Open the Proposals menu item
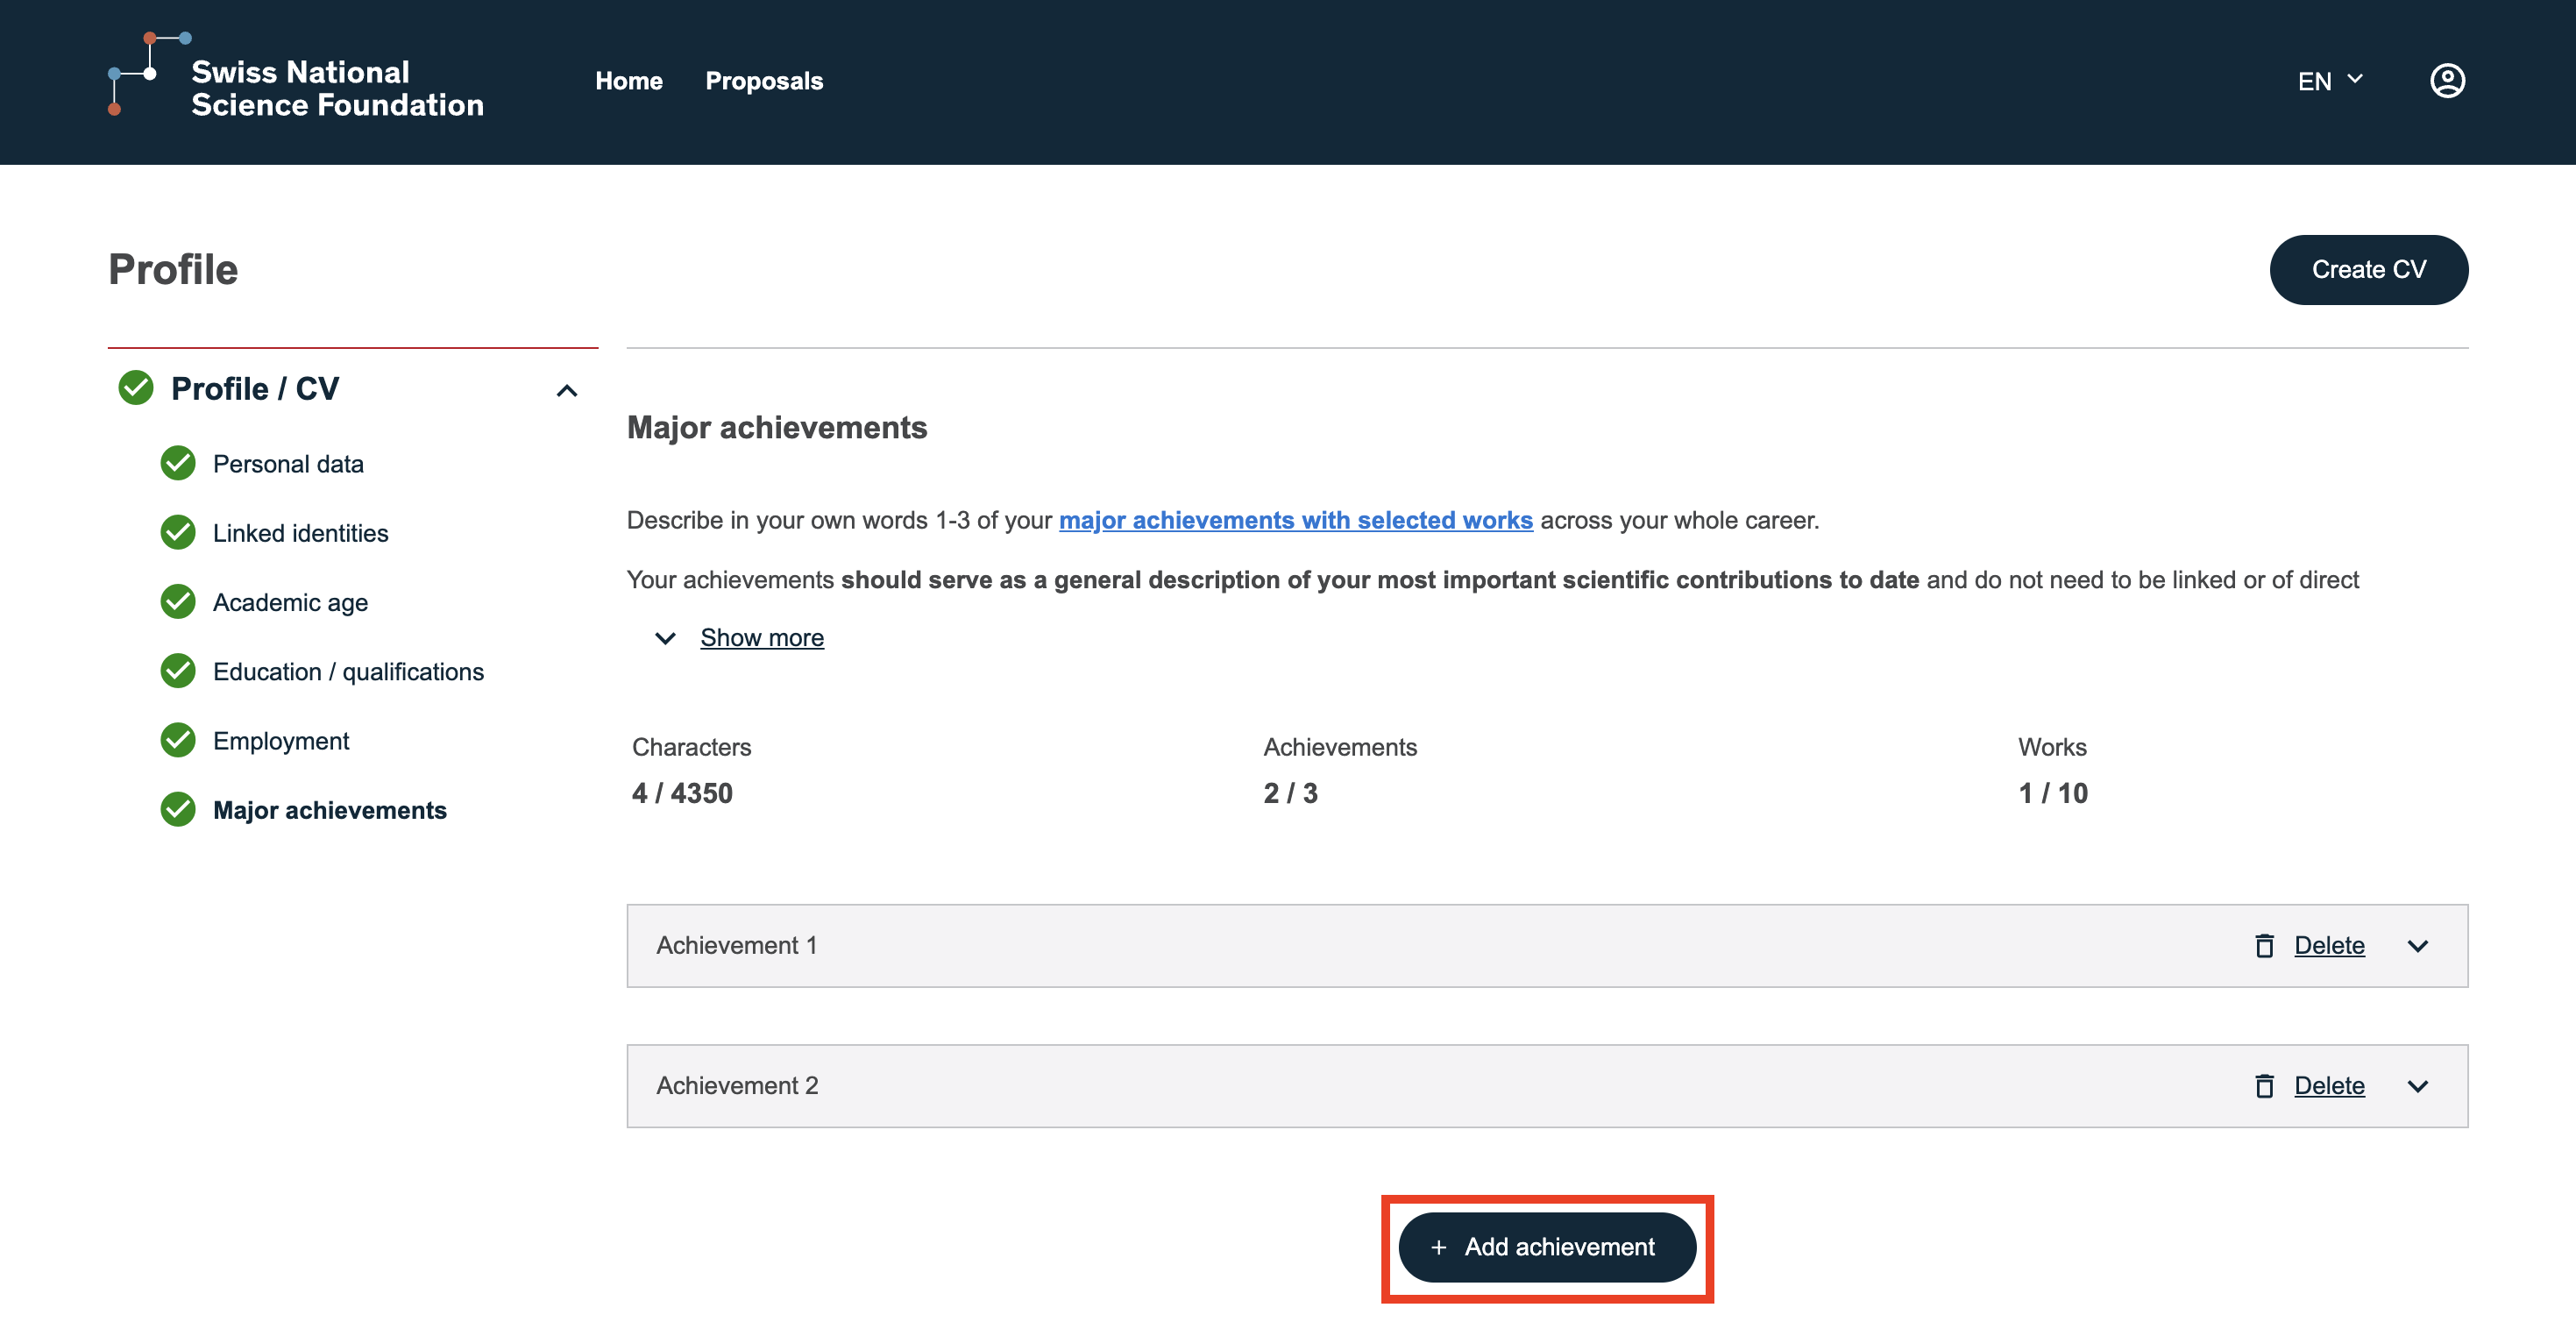 pyautogui.click(x=763, y=80)
